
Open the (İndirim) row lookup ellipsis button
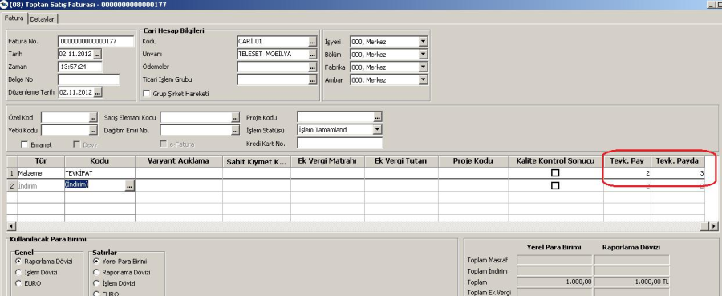(129, 185)
